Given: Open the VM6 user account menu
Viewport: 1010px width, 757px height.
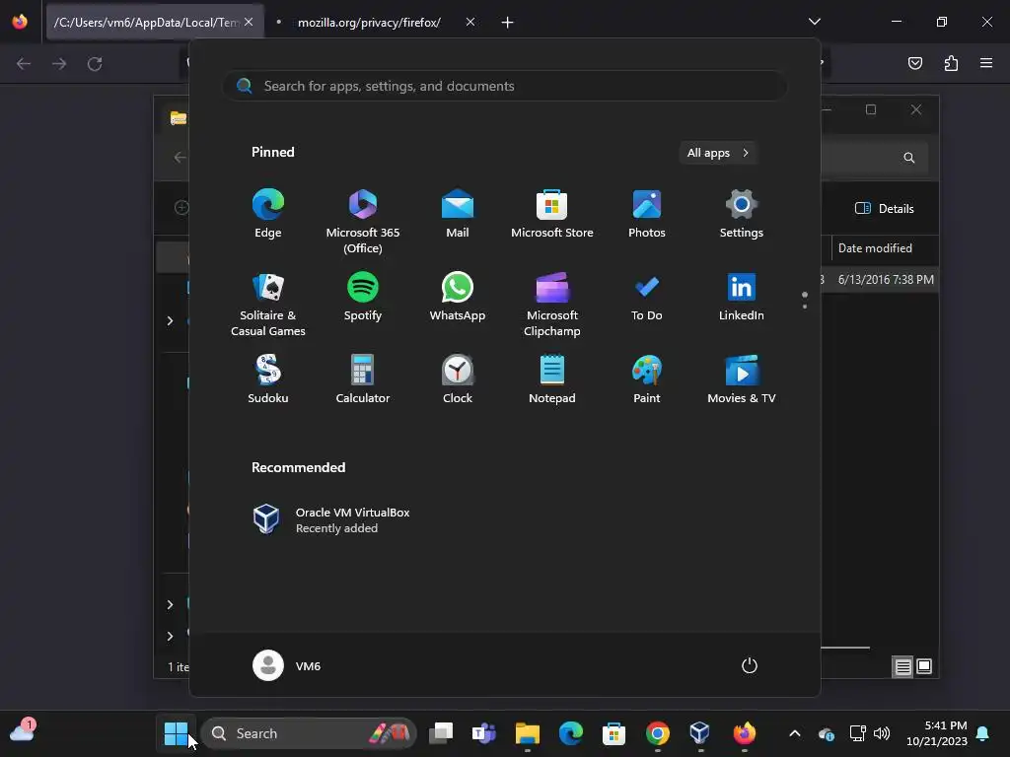Looking at the screenshot, I should (287, 665).
